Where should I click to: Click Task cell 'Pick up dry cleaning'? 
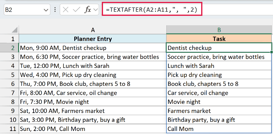coord(219,75)
